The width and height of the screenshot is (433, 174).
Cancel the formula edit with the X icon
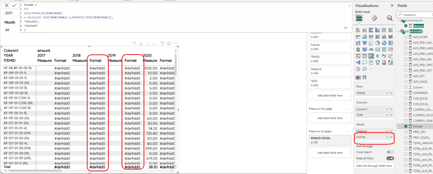pos(7,5)
